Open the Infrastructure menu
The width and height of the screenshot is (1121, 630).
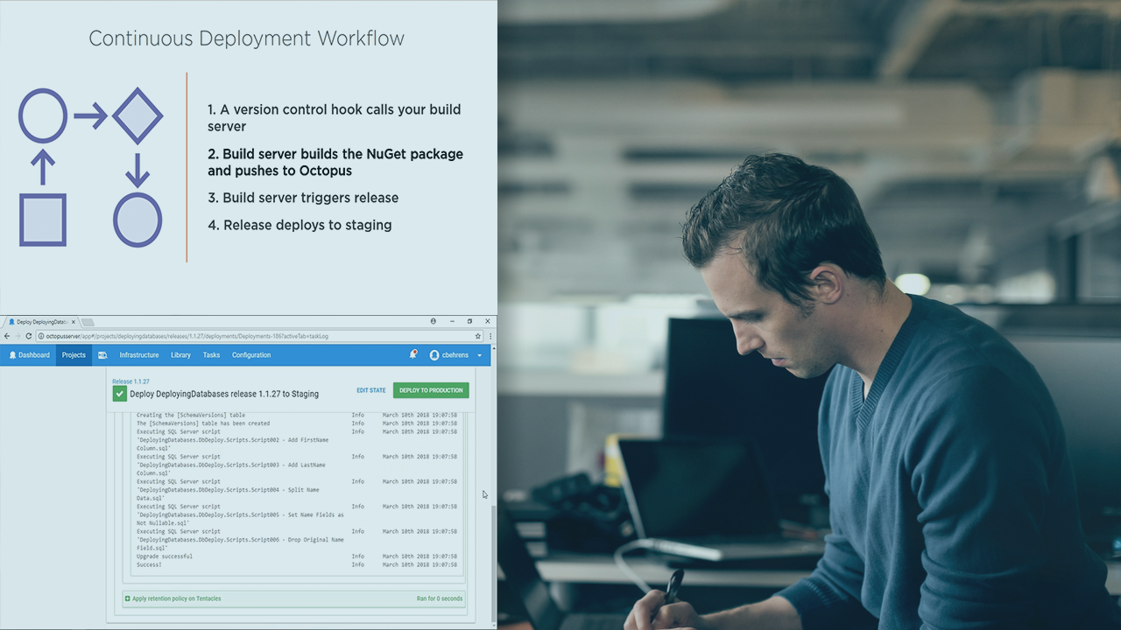click(139, 355)
